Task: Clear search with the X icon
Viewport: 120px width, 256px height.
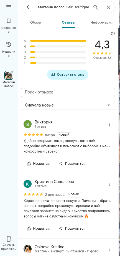Action: tap(108, 7)
